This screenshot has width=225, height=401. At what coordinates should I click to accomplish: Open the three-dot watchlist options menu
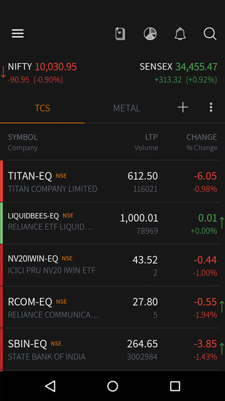(211, 107)
